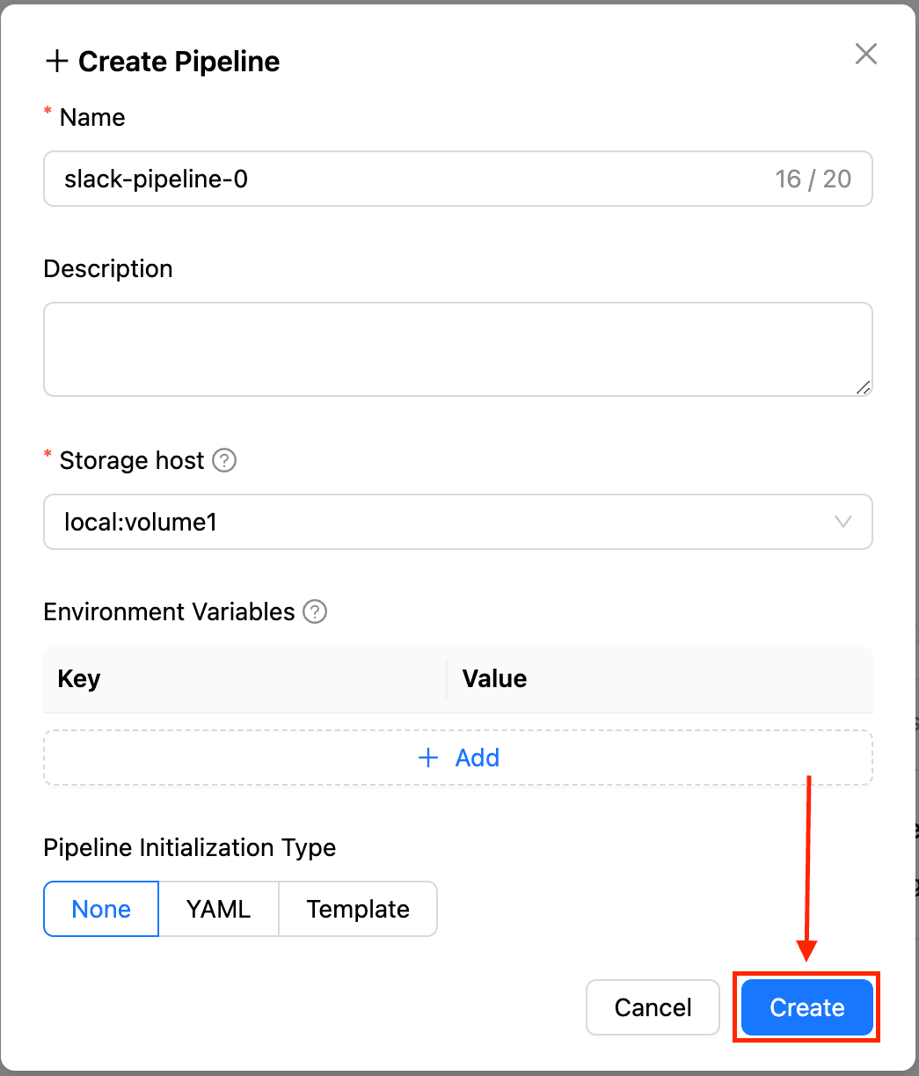Close the Create Pipeline dialog with X

point(866,55)
